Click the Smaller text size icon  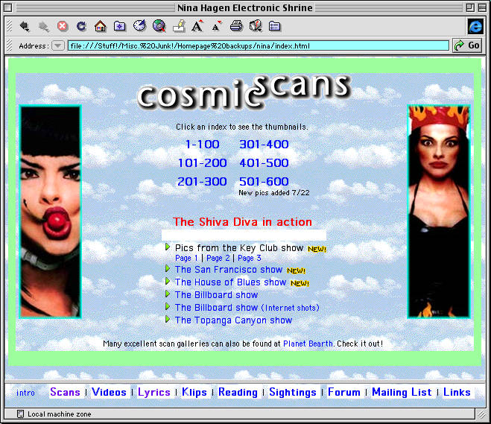216,26
